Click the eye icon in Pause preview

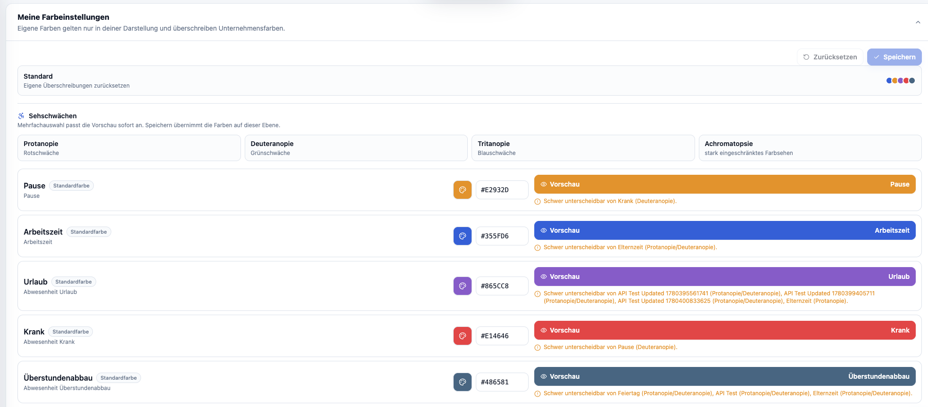point(544,184)
